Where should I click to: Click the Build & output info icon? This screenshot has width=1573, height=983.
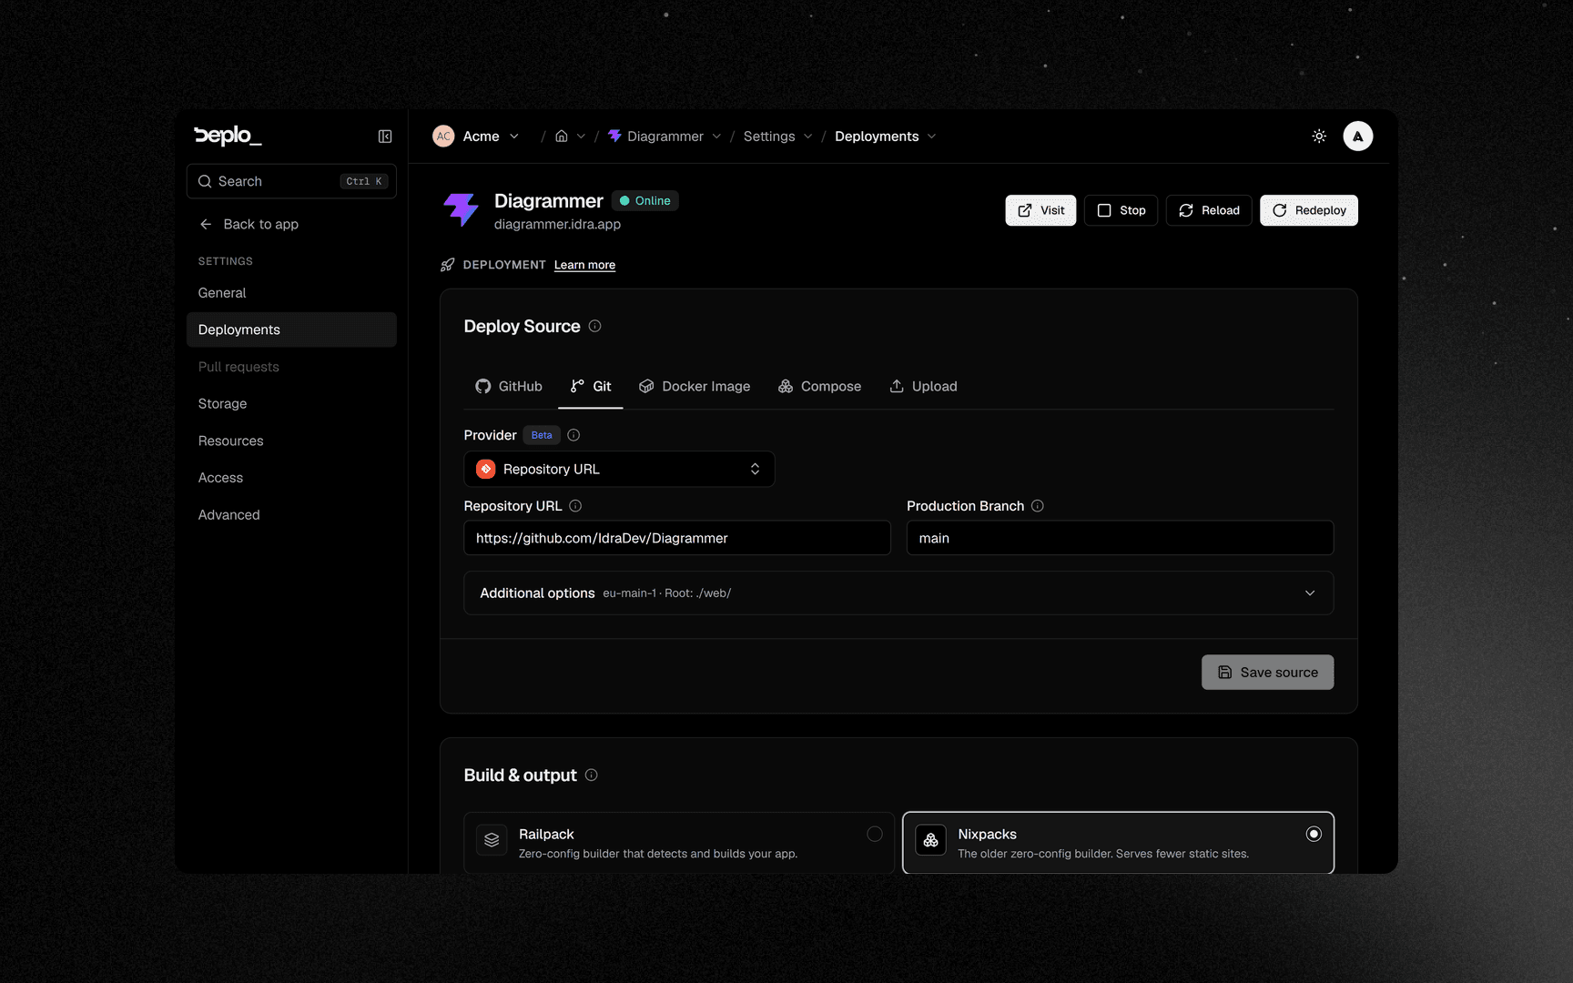point(592,775)
